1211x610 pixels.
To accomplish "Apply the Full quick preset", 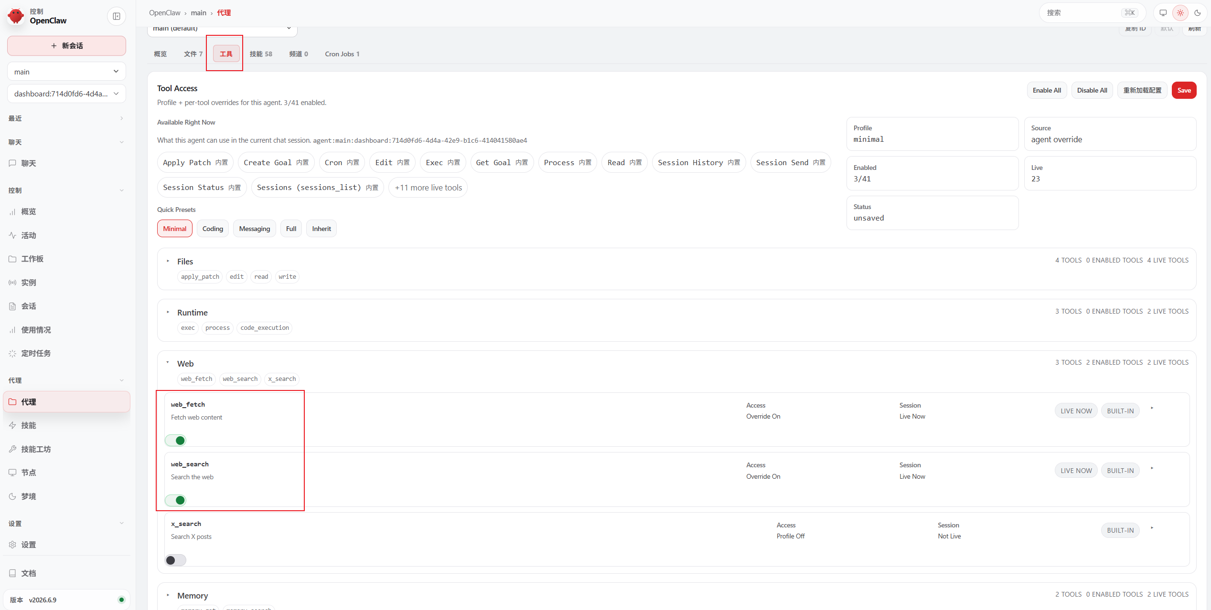I will point(291,229).
